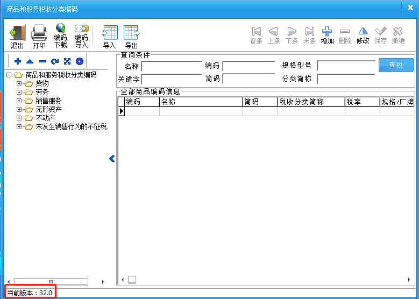The height and width of the screenshot is (299, 419).
Task: Click the 查找 search button
Action: click(x=396, y=65)
